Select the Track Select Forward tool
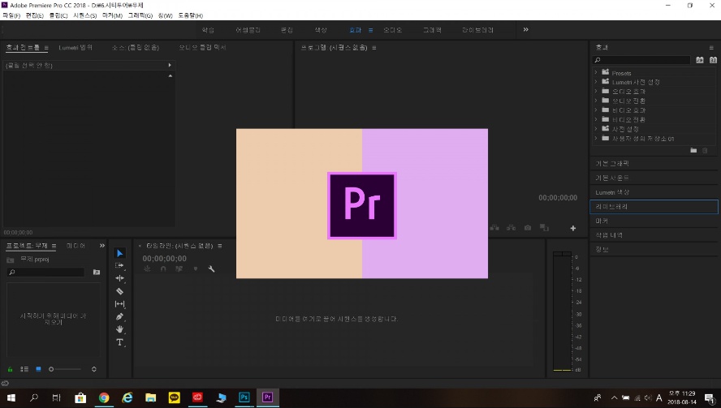Viewport: 721px width, 408px height. 119,265
